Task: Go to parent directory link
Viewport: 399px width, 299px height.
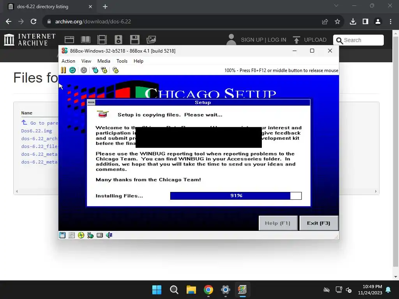Action: (x=40, y=123)
